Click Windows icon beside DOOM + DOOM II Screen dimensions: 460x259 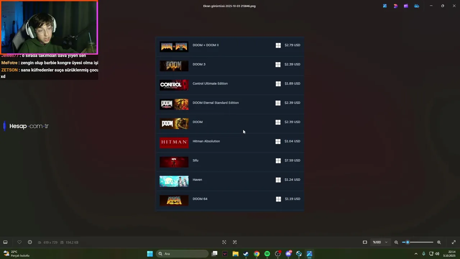(x=278, y=45)
